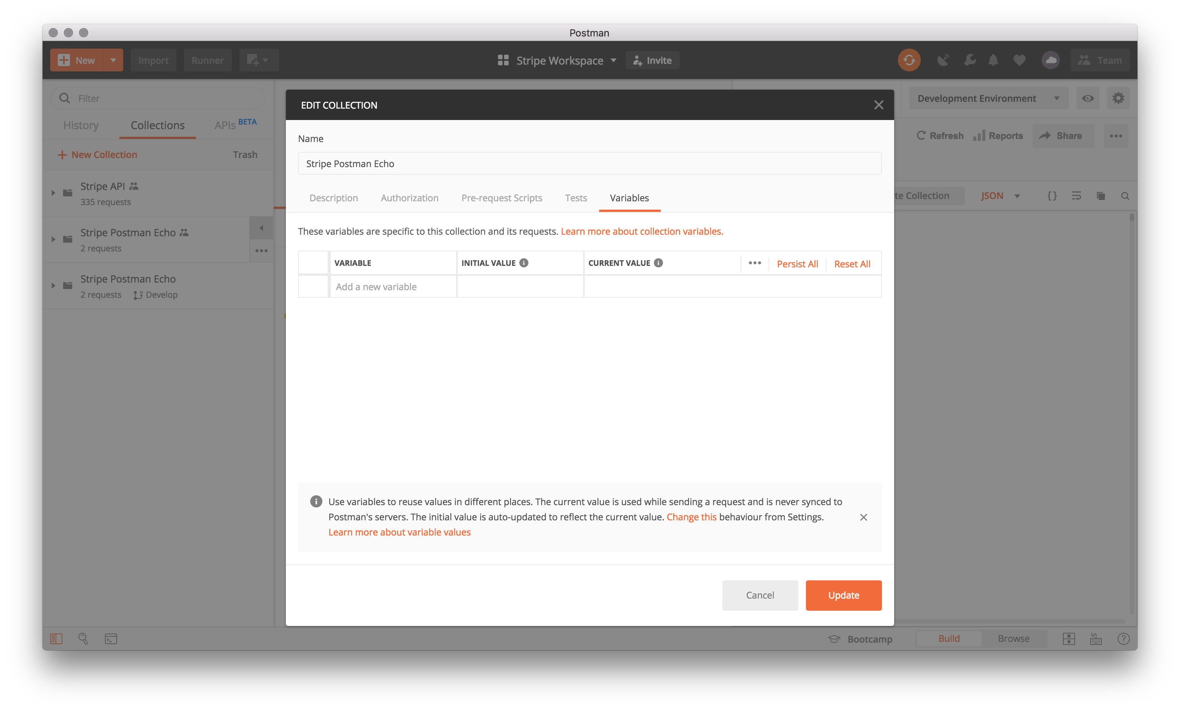Viewport: 1180px width, 711px height.
Task: Open the sync status icon
Action: click(x=909, y=60)
